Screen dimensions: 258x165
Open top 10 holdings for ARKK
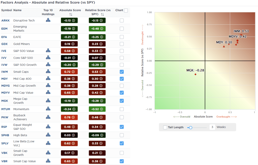coord(48,20)
